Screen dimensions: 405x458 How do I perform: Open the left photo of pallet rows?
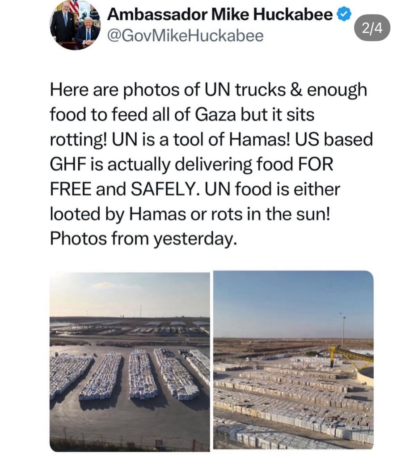click(x=129, y=361)
